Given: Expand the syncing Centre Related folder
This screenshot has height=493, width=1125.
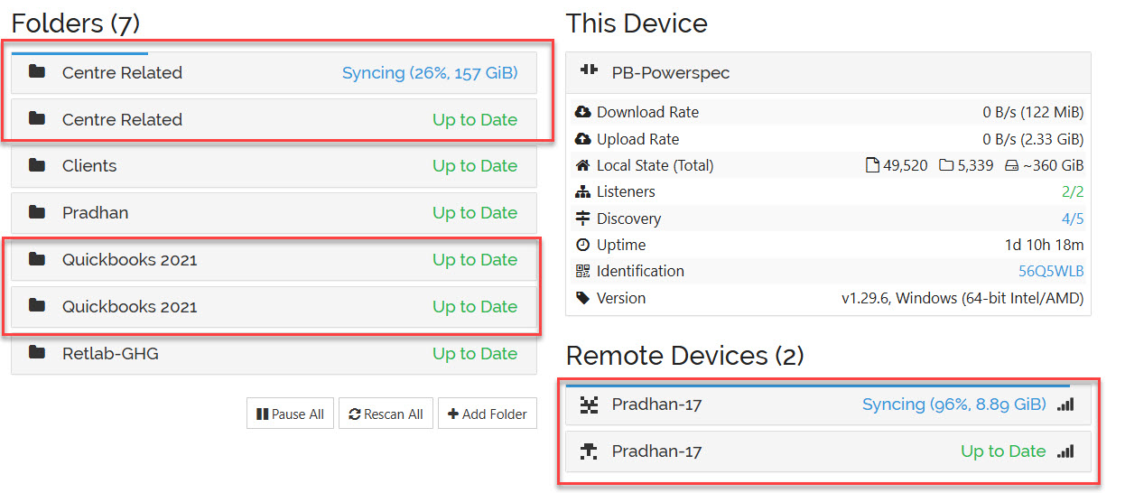Looking at the screenshot, I should point(274,73).
